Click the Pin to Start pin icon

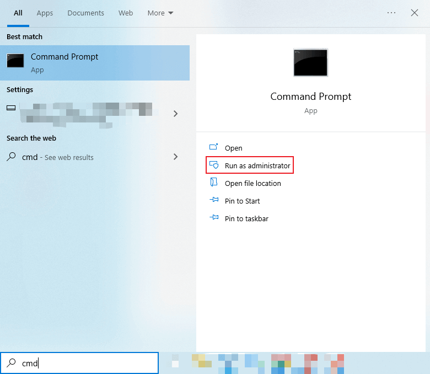(214, 200)
